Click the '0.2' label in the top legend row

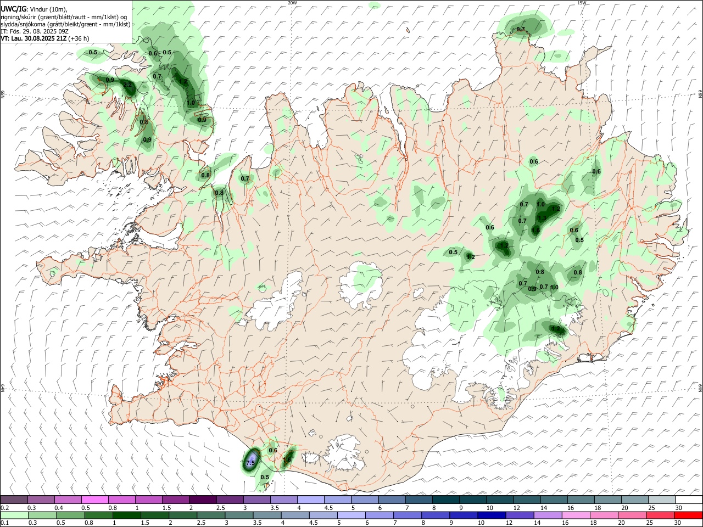pyautogui.click(x=4, y=508)
